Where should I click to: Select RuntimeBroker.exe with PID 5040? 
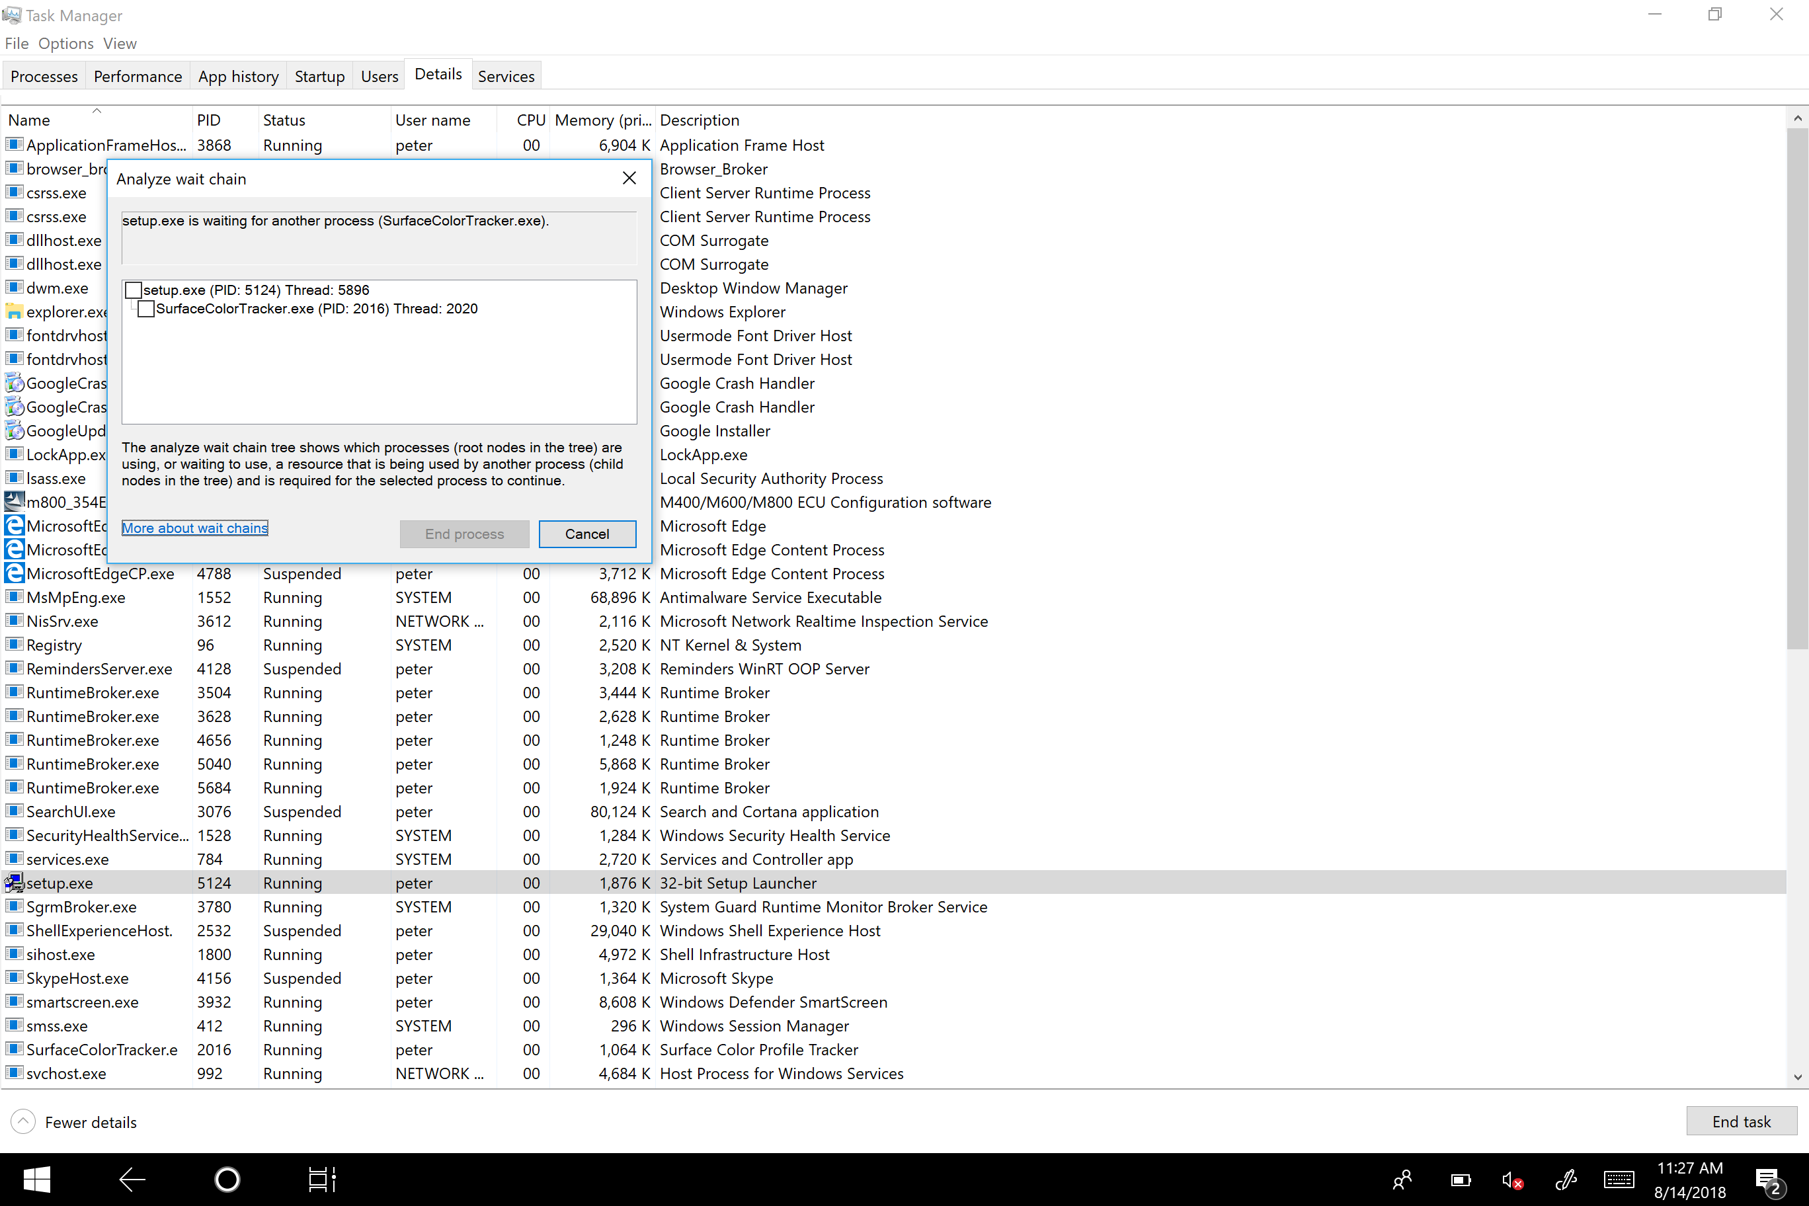(x=894, y=764)
